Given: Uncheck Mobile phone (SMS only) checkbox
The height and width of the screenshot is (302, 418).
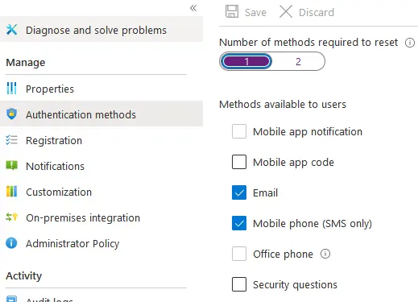Looking at the screenshot, I should (239, 223).
